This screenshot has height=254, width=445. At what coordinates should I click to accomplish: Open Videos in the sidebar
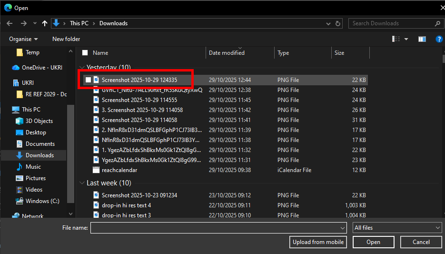click(34, 190)
